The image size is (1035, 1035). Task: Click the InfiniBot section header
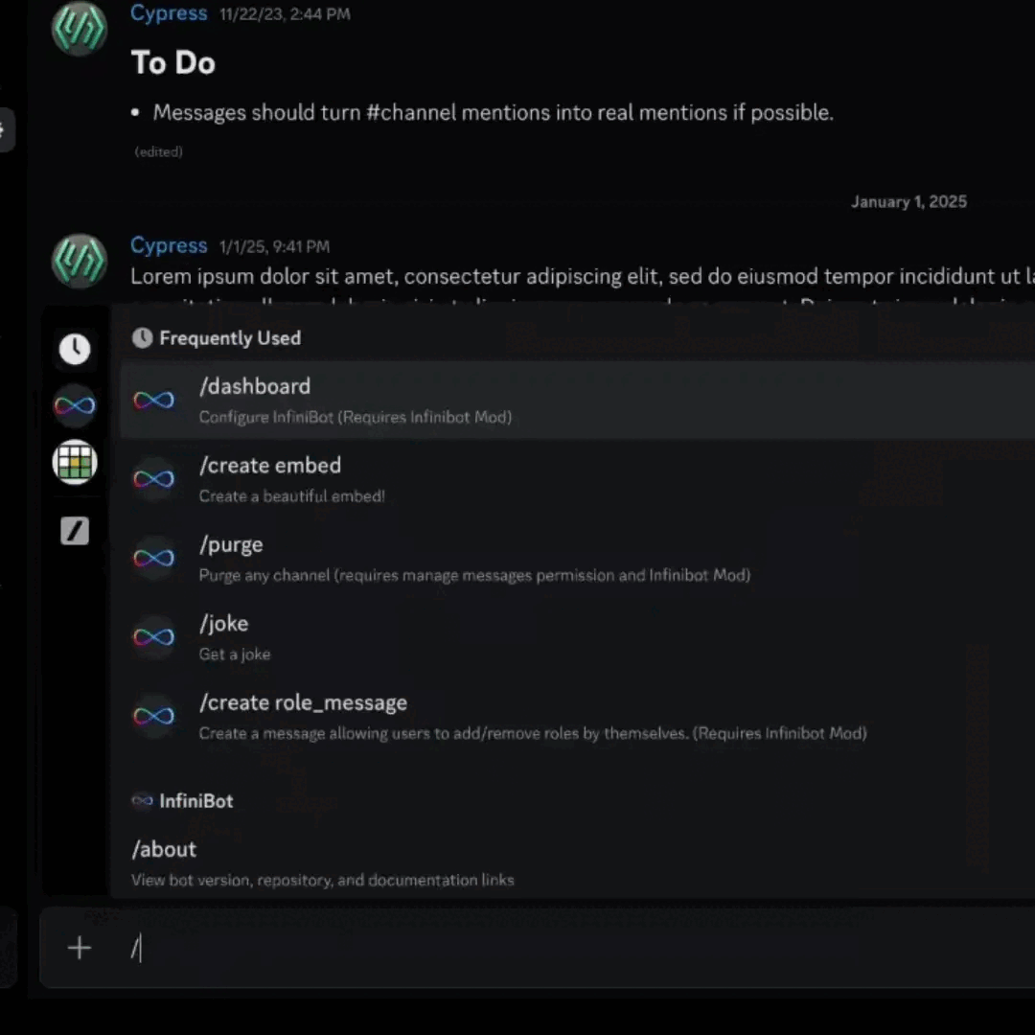point(195,801)
